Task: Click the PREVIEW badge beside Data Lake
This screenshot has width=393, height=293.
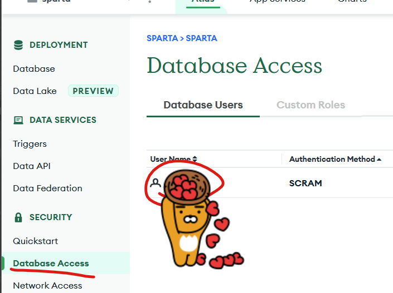Action: tap(93, 91)
